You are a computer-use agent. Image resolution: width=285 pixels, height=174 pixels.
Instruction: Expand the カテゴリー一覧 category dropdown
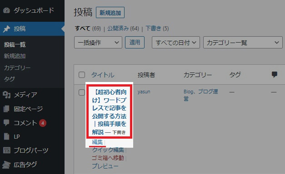click(x=243, y=43)
